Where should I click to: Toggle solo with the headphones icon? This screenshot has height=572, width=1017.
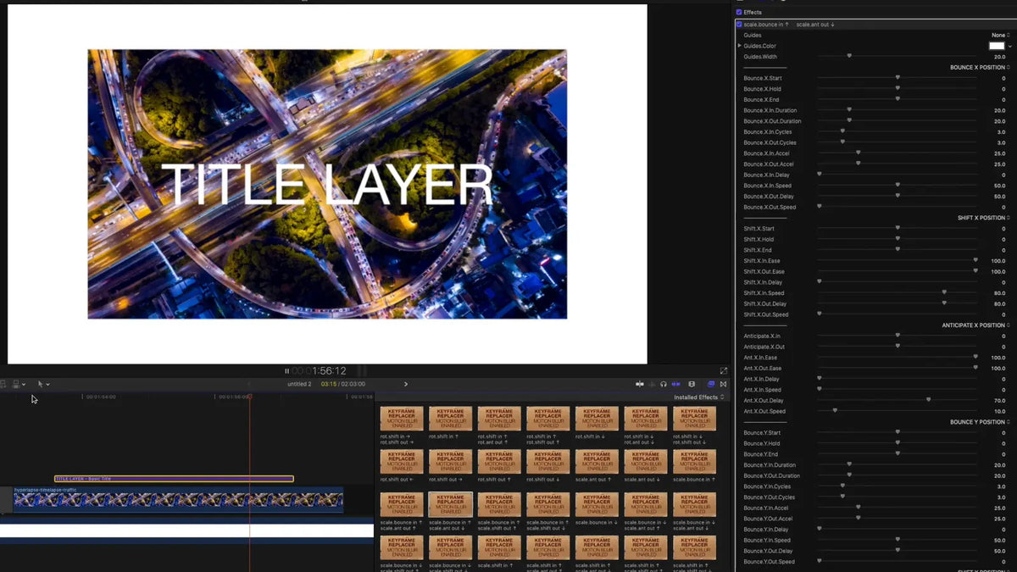[x=664, y=384]
